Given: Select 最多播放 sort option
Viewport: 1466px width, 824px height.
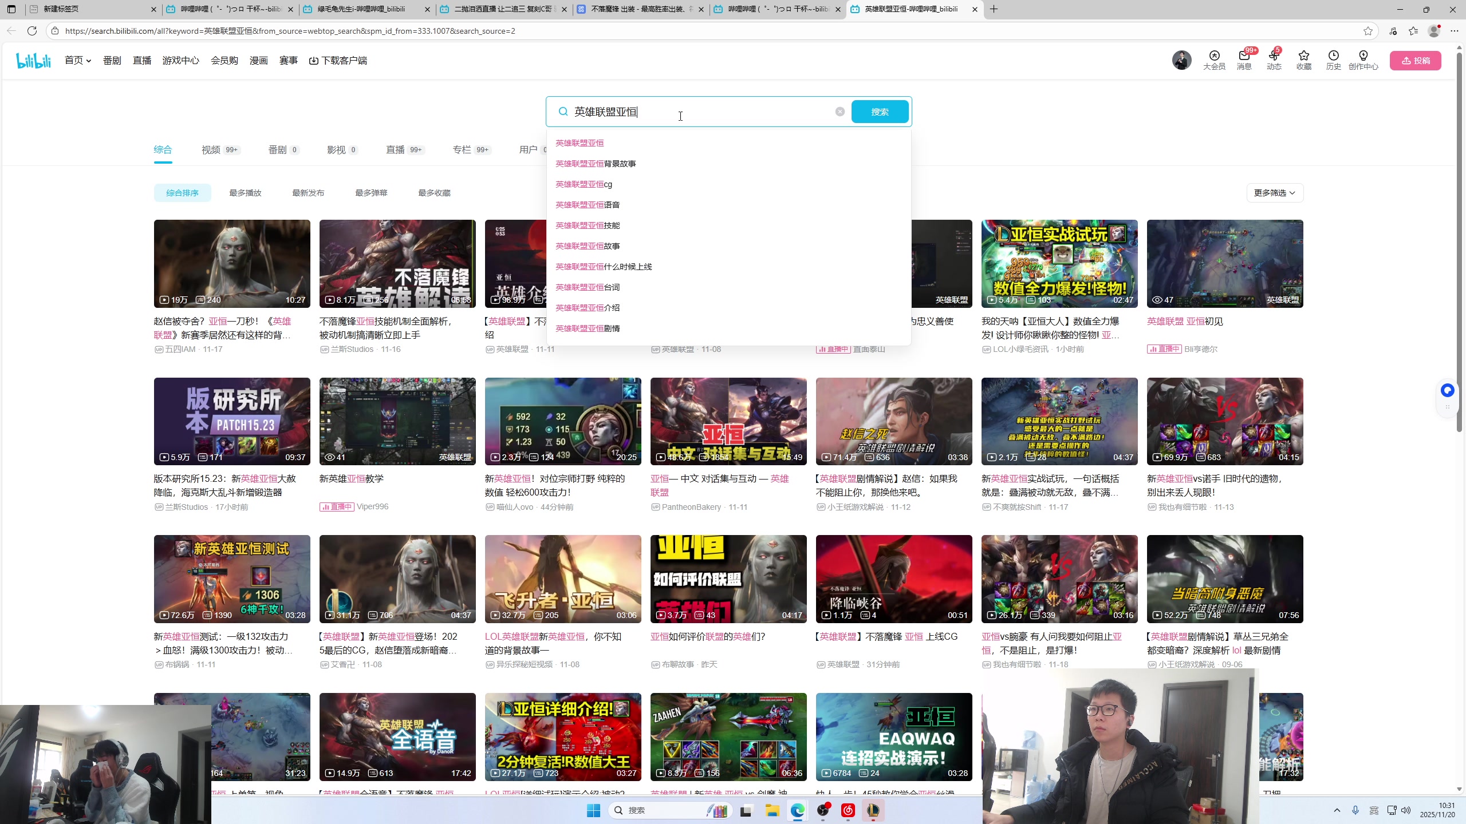Looking at the screenshot, I should [x=245, y=193].
